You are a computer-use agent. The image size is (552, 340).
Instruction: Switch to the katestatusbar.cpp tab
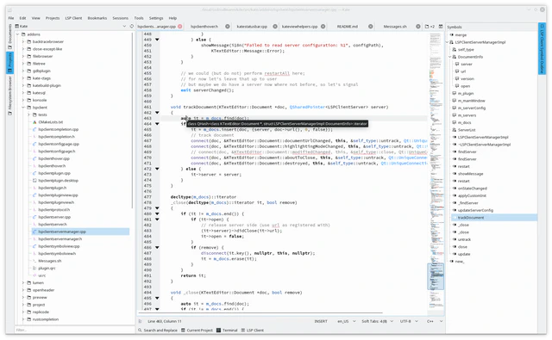(252, 27)
